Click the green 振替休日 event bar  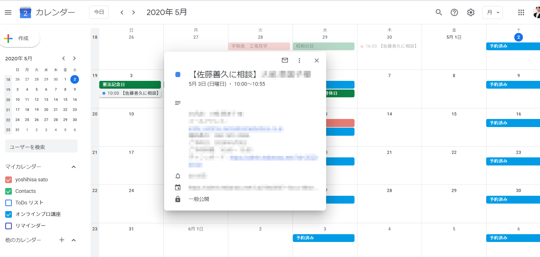pyautogui.click(x=340, y=93)
